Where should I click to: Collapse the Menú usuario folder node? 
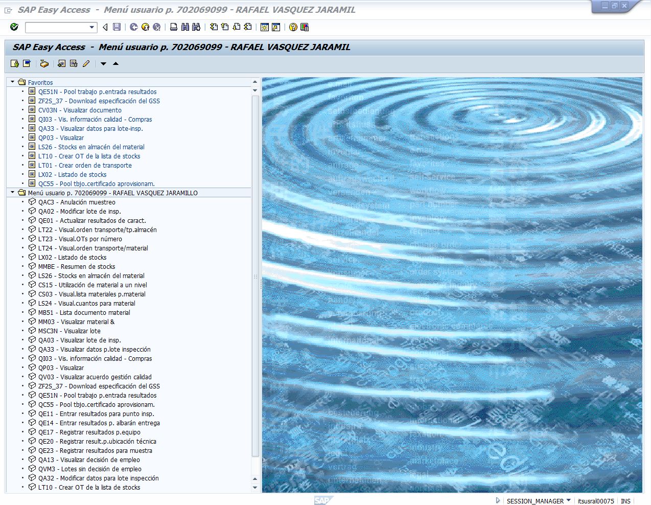pyautogui.click(x=13, y=193)
